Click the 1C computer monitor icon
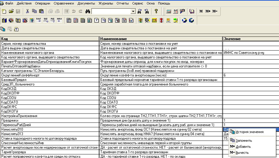Image resolution: width=279 pixels, height=158 pixels. (168, 20)
